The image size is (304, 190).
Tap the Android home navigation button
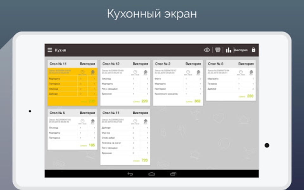(x=152, y=174)
